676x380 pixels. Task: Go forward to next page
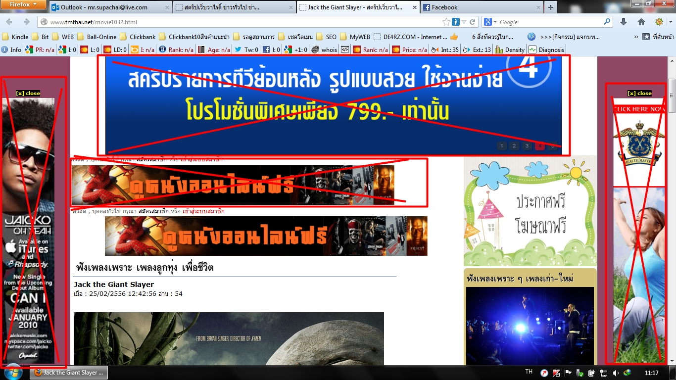click(x=26, y=22)
